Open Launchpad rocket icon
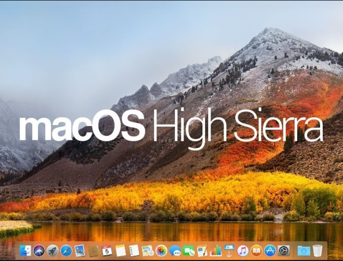This screenshot has height=261, width=343. (x=53, y=251)
